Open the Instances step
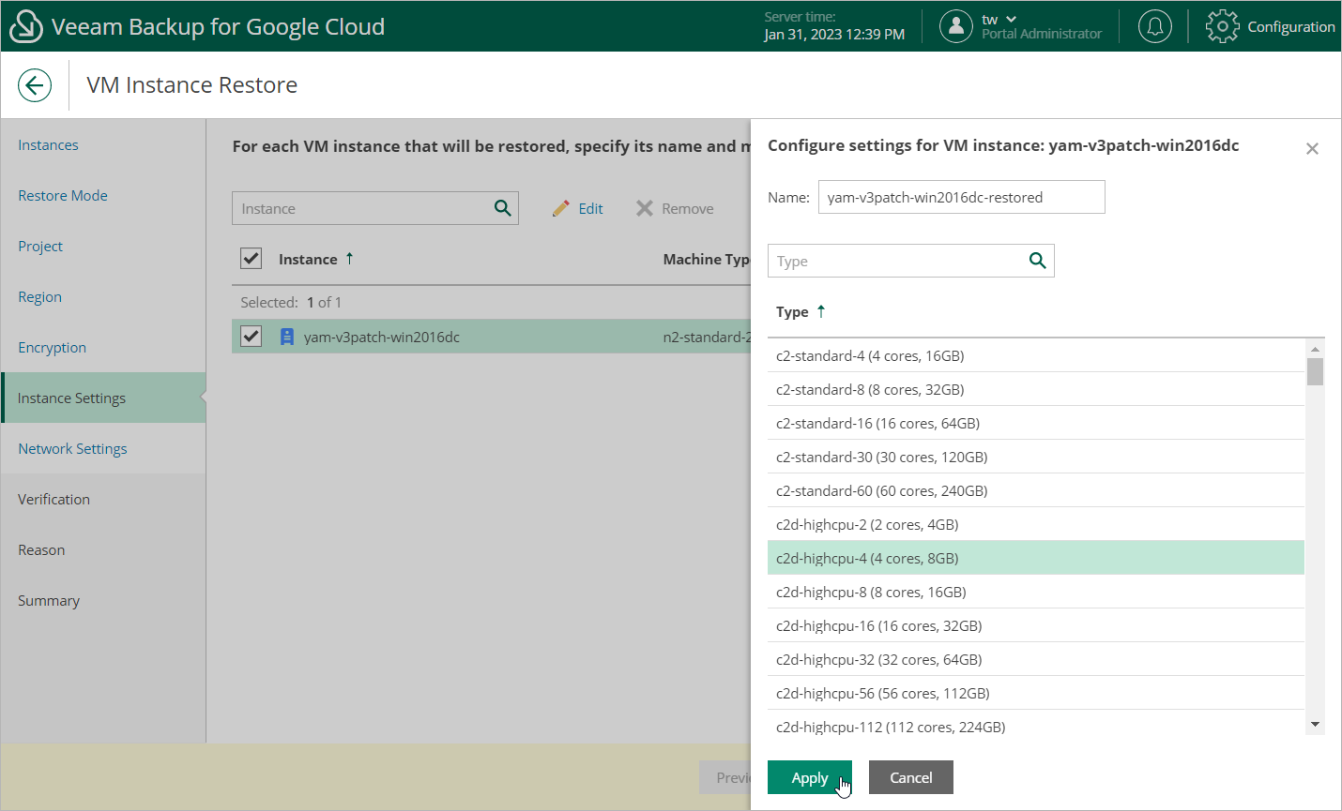 (x=48, y=144)
